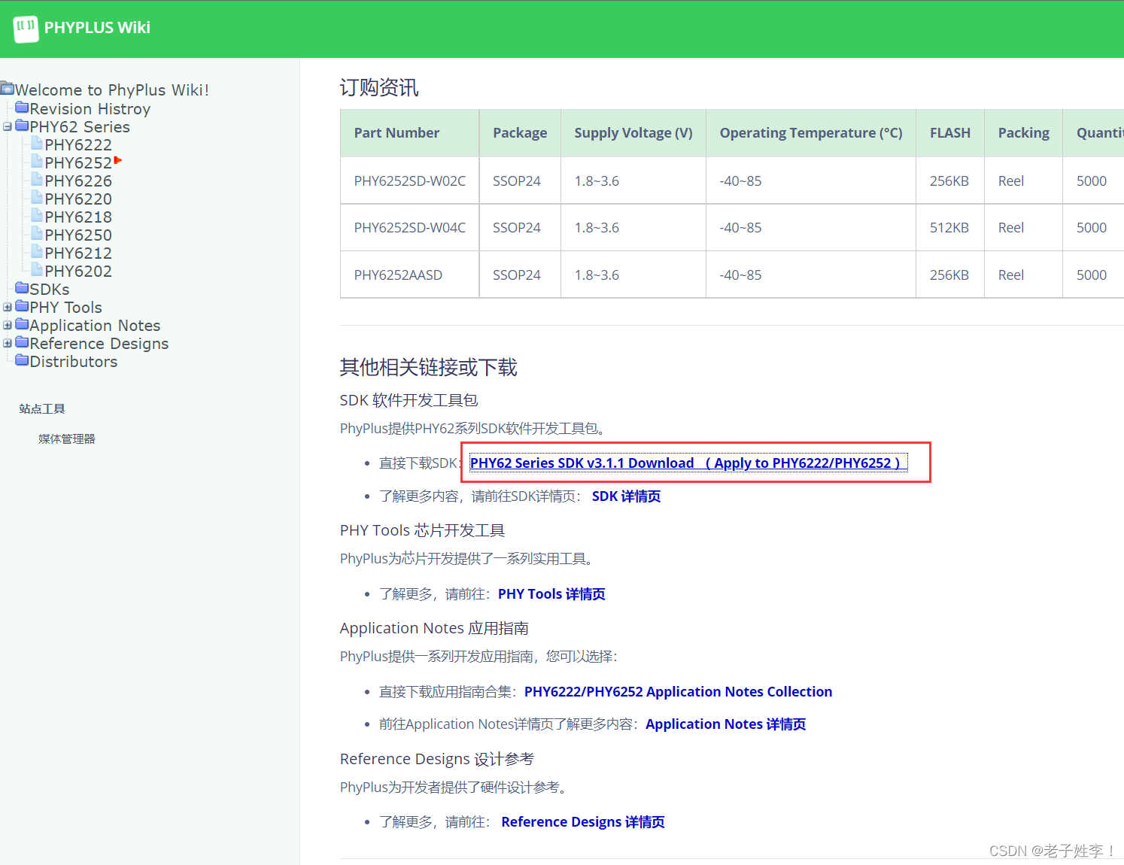Collapse the PHY62 Series tree node
The image size is (1124, 865).
(x=8, y=126)
